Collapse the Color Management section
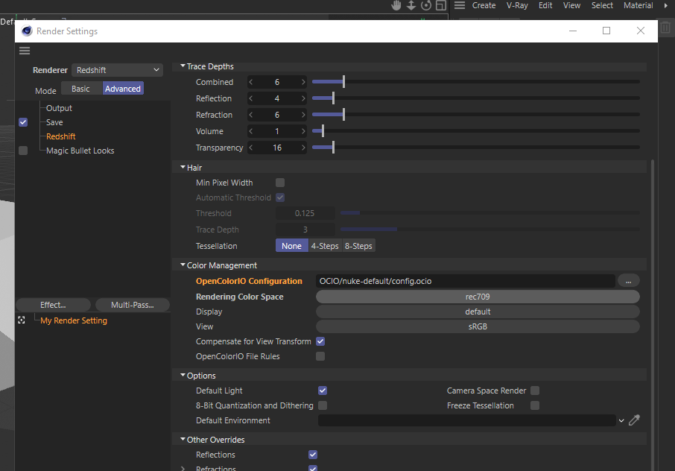This screenshot has width=675, height=471. click(183, 265)
